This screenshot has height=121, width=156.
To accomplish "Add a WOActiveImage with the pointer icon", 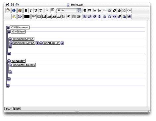I will [109, 17].
